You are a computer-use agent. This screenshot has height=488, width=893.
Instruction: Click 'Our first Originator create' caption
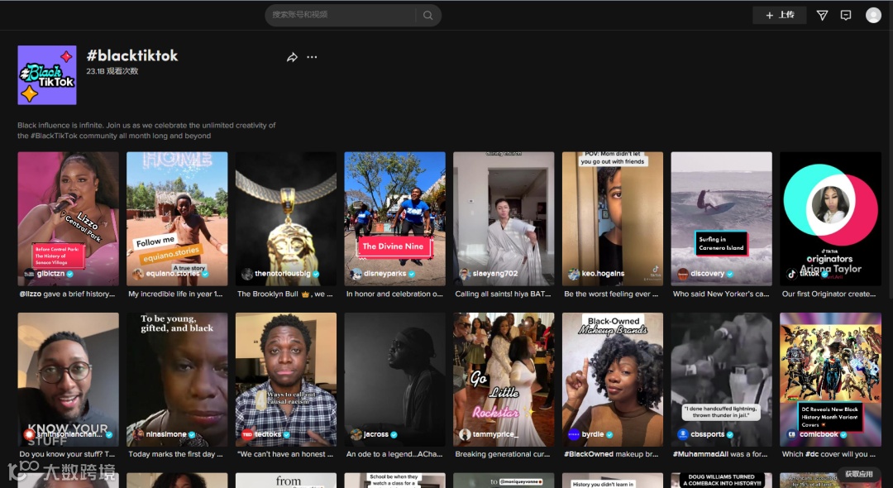tap(829, 294)
